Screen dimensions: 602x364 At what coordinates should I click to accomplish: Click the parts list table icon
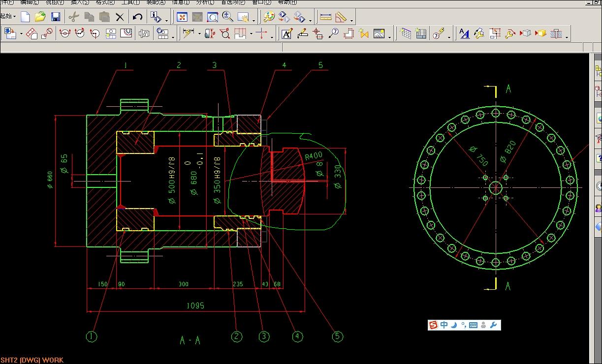[420, 33]
